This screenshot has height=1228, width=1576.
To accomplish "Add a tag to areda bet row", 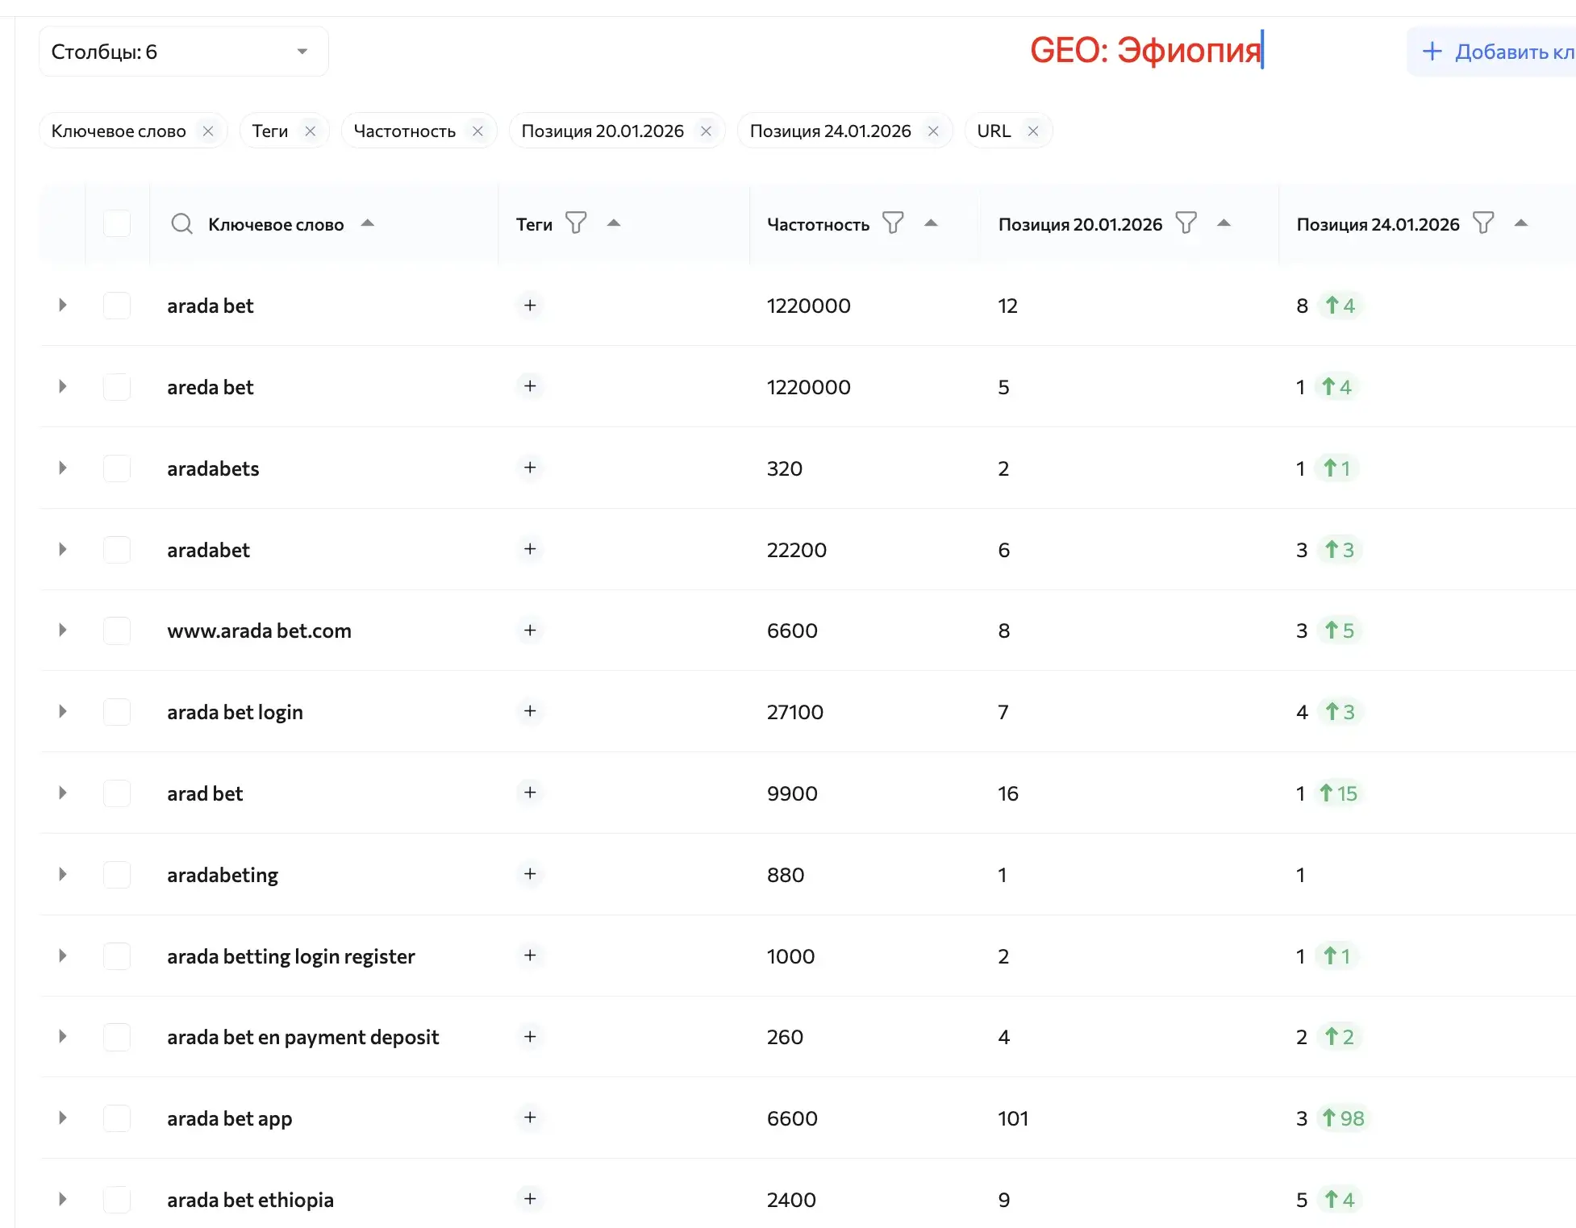I will (x=530, y=386).
